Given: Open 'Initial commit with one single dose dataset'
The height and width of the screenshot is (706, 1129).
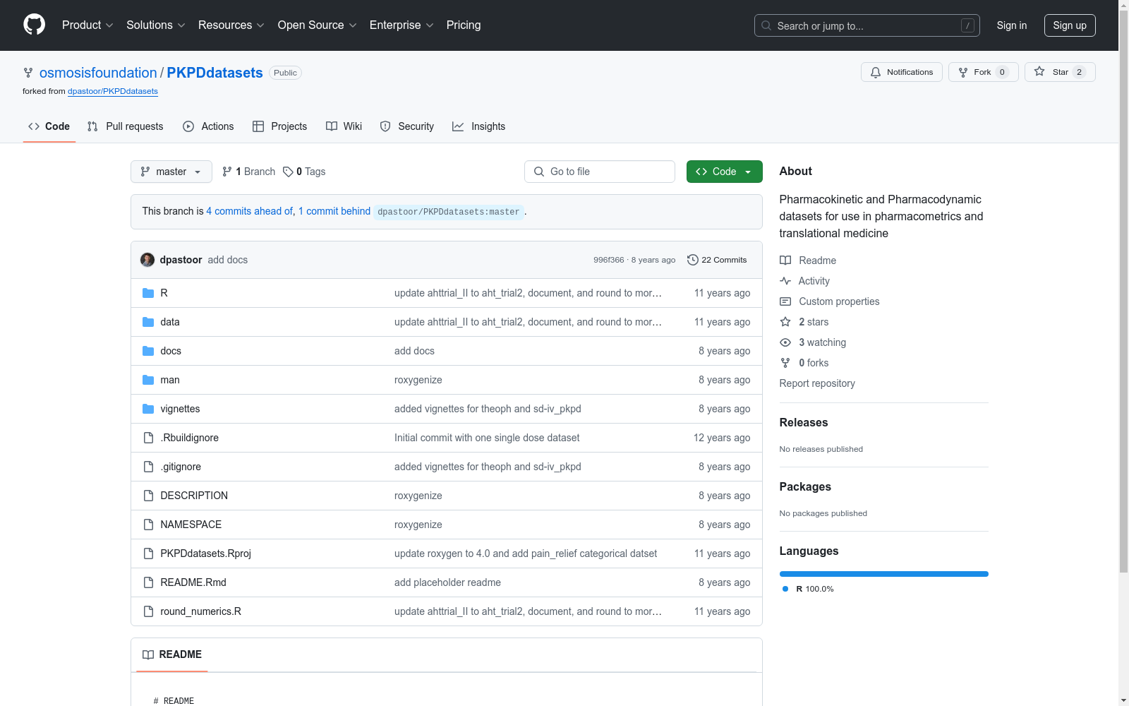Looking at the screenshot, I should coord(487,438).
